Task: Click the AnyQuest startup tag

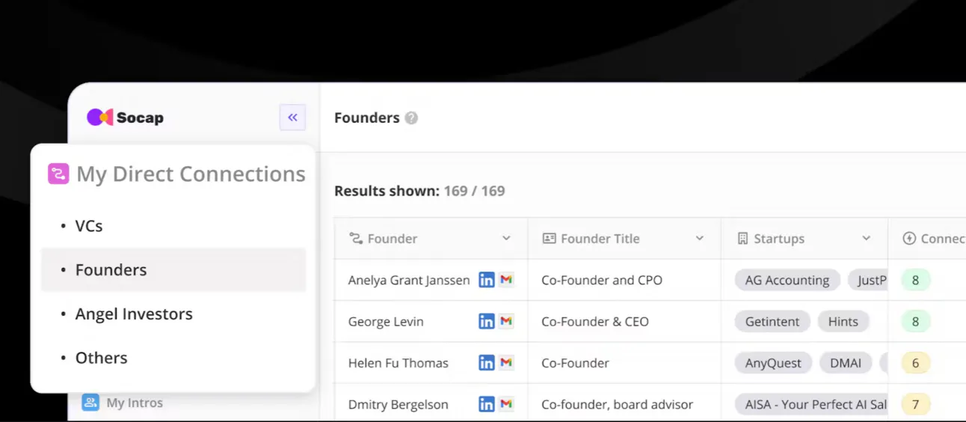Action: (x=773, y=363)
